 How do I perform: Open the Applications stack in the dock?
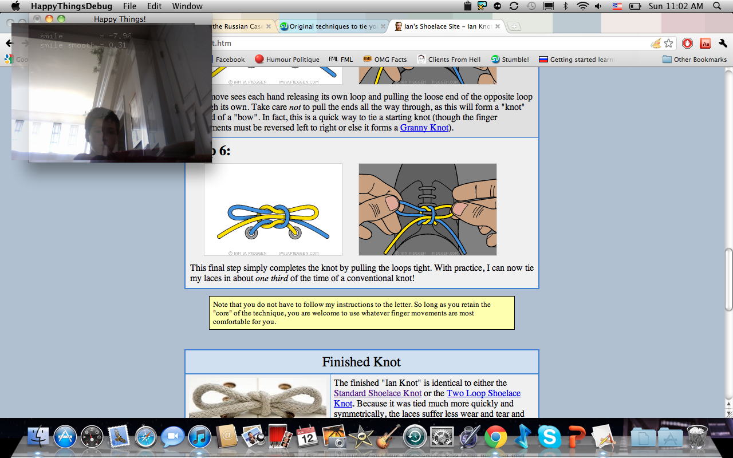(670, 437)
